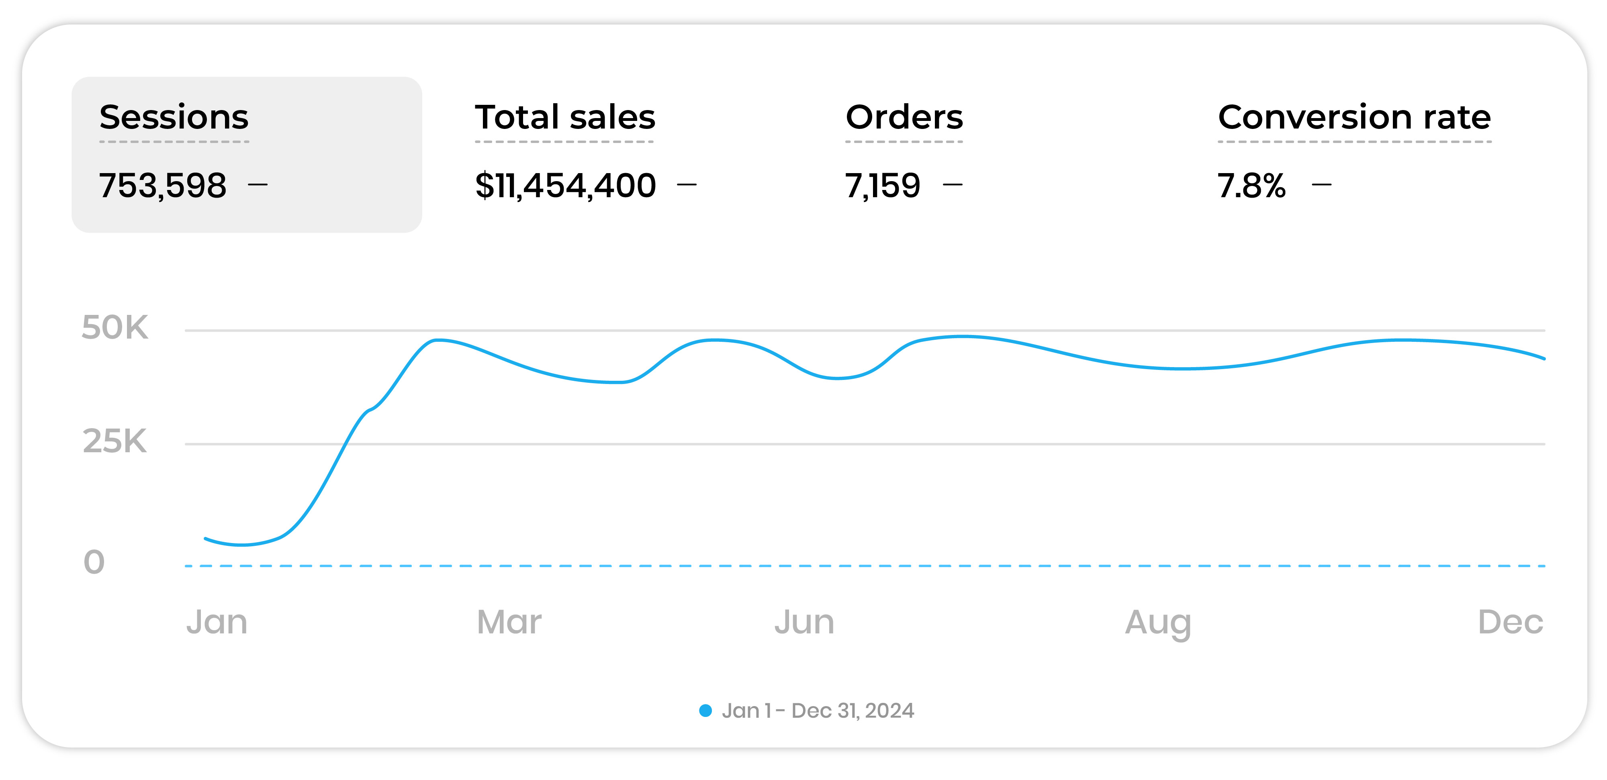Click the $11,454,400 total sales value

click(x=565, y=185)
